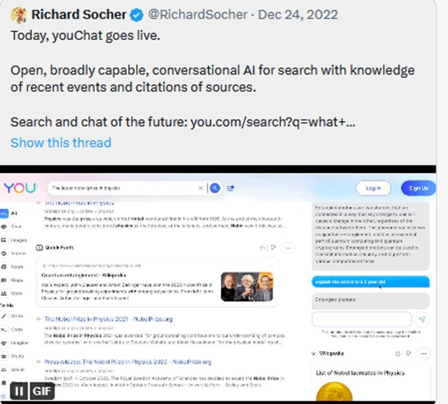The image size is (448, 404).
Task: Click the blue search magnifier button
Action: (x=214, y=188)
